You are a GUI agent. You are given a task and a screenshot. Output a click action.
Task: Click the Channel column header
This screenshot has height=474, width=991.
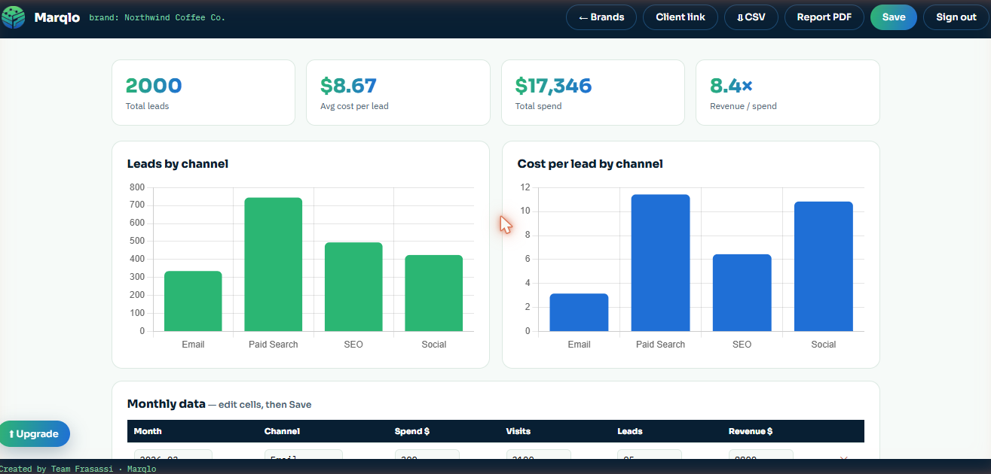[x=282, y=431]
